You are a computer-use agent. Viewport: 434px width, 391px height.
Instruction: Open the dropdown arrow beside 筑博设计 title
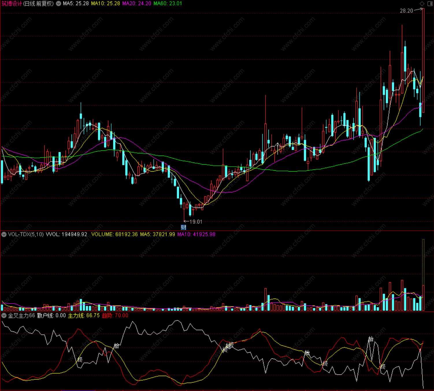click(x=58, y=3)
